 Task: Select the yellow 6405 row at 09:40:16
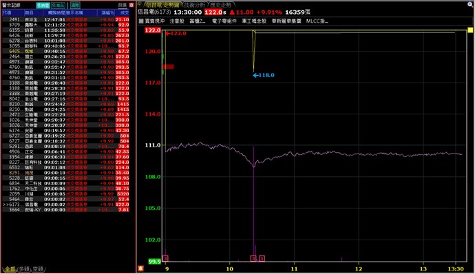[65, 51]
